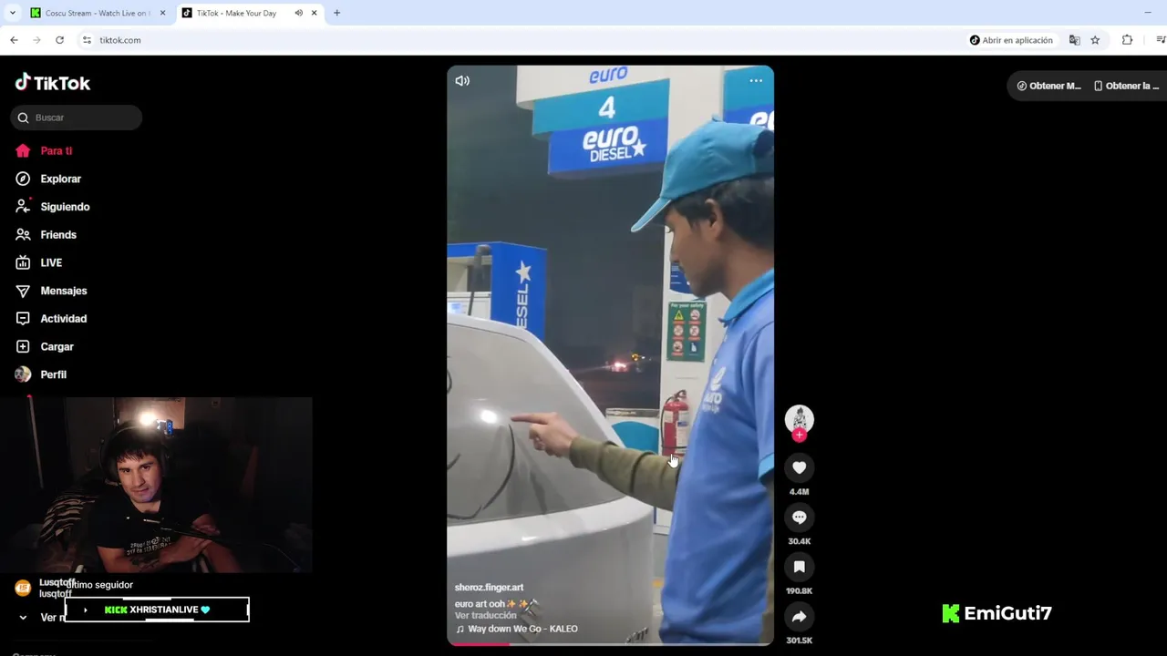Mute tab via tab speaker icon
This screenshot has width=1167, height=656.
coord(298,13)
